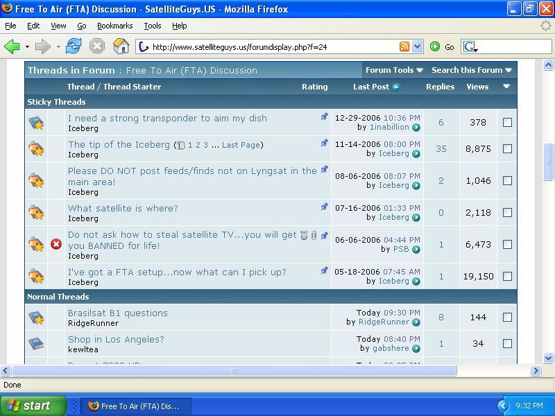Tick checkbox for strong transponder thread
This screenshot has width=555, height=416.
click(507, 123)
